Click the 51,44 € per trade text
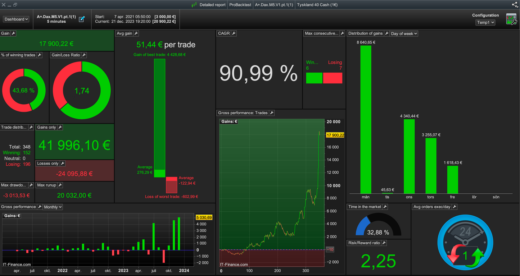Viewport: 520px width, 276px height. [x=166, y=45]
